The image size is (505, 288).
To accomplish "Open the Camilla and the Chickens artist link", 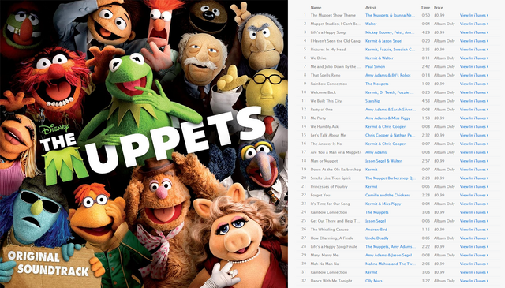I will [387, 195].
